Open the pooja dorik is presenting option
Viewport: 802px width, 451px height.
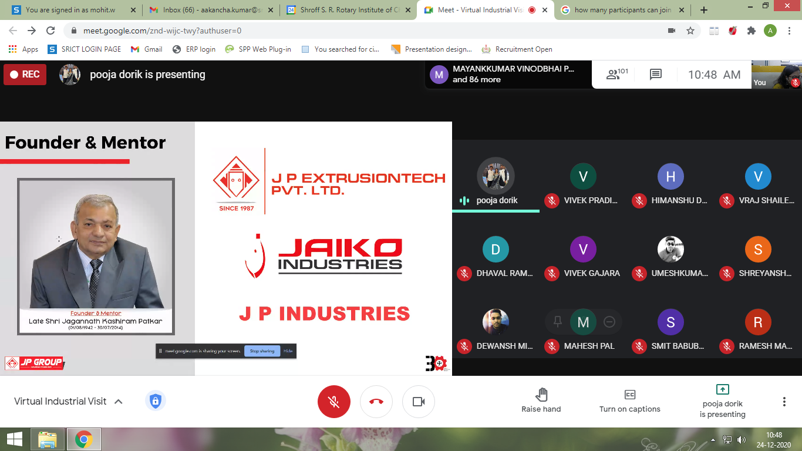click(x=723, y=401)
